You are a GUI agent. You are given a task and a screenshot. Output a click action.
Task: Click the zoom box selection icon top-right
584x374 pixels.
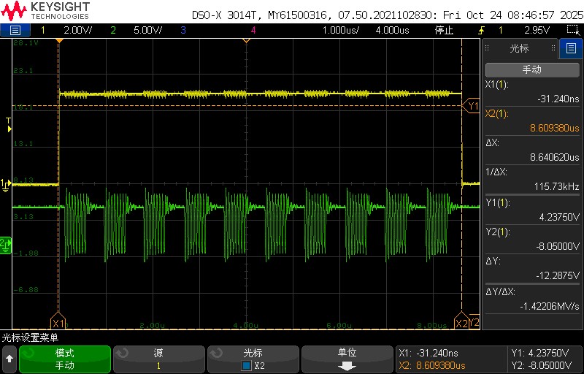(573, 30)
